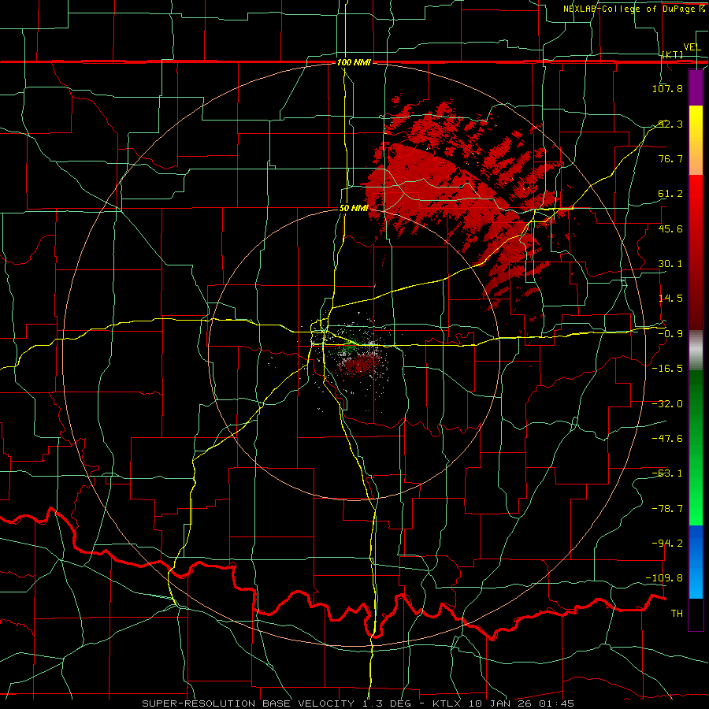Select the red segment of the velocity scale

[696, 252]
